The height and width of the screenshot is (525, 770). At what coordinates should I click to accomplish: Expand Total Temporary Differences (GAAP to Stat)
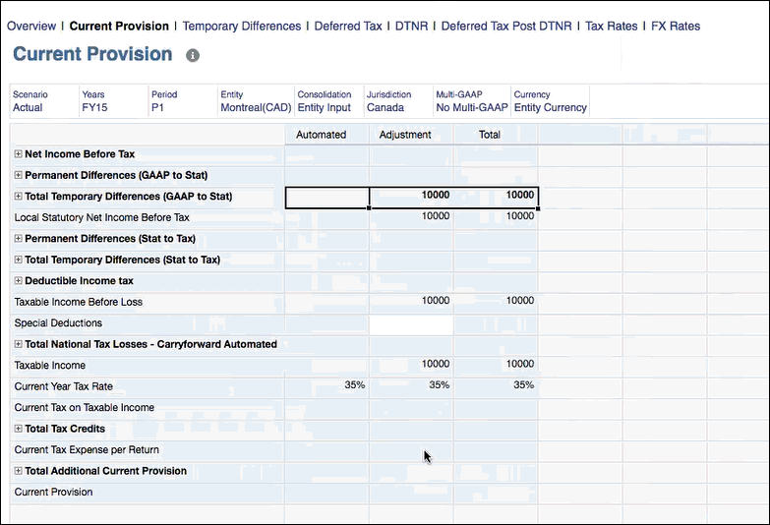(18, 196)
